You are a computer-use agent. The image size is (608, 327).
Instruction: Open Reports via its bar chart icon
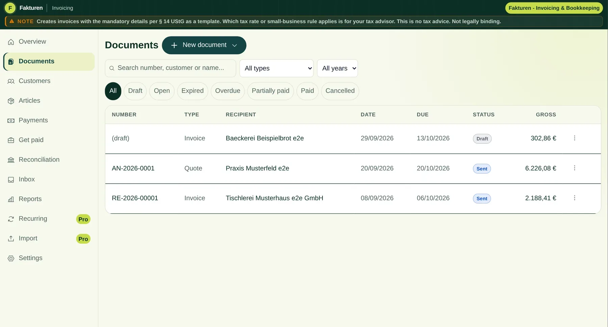coord(11,199)
